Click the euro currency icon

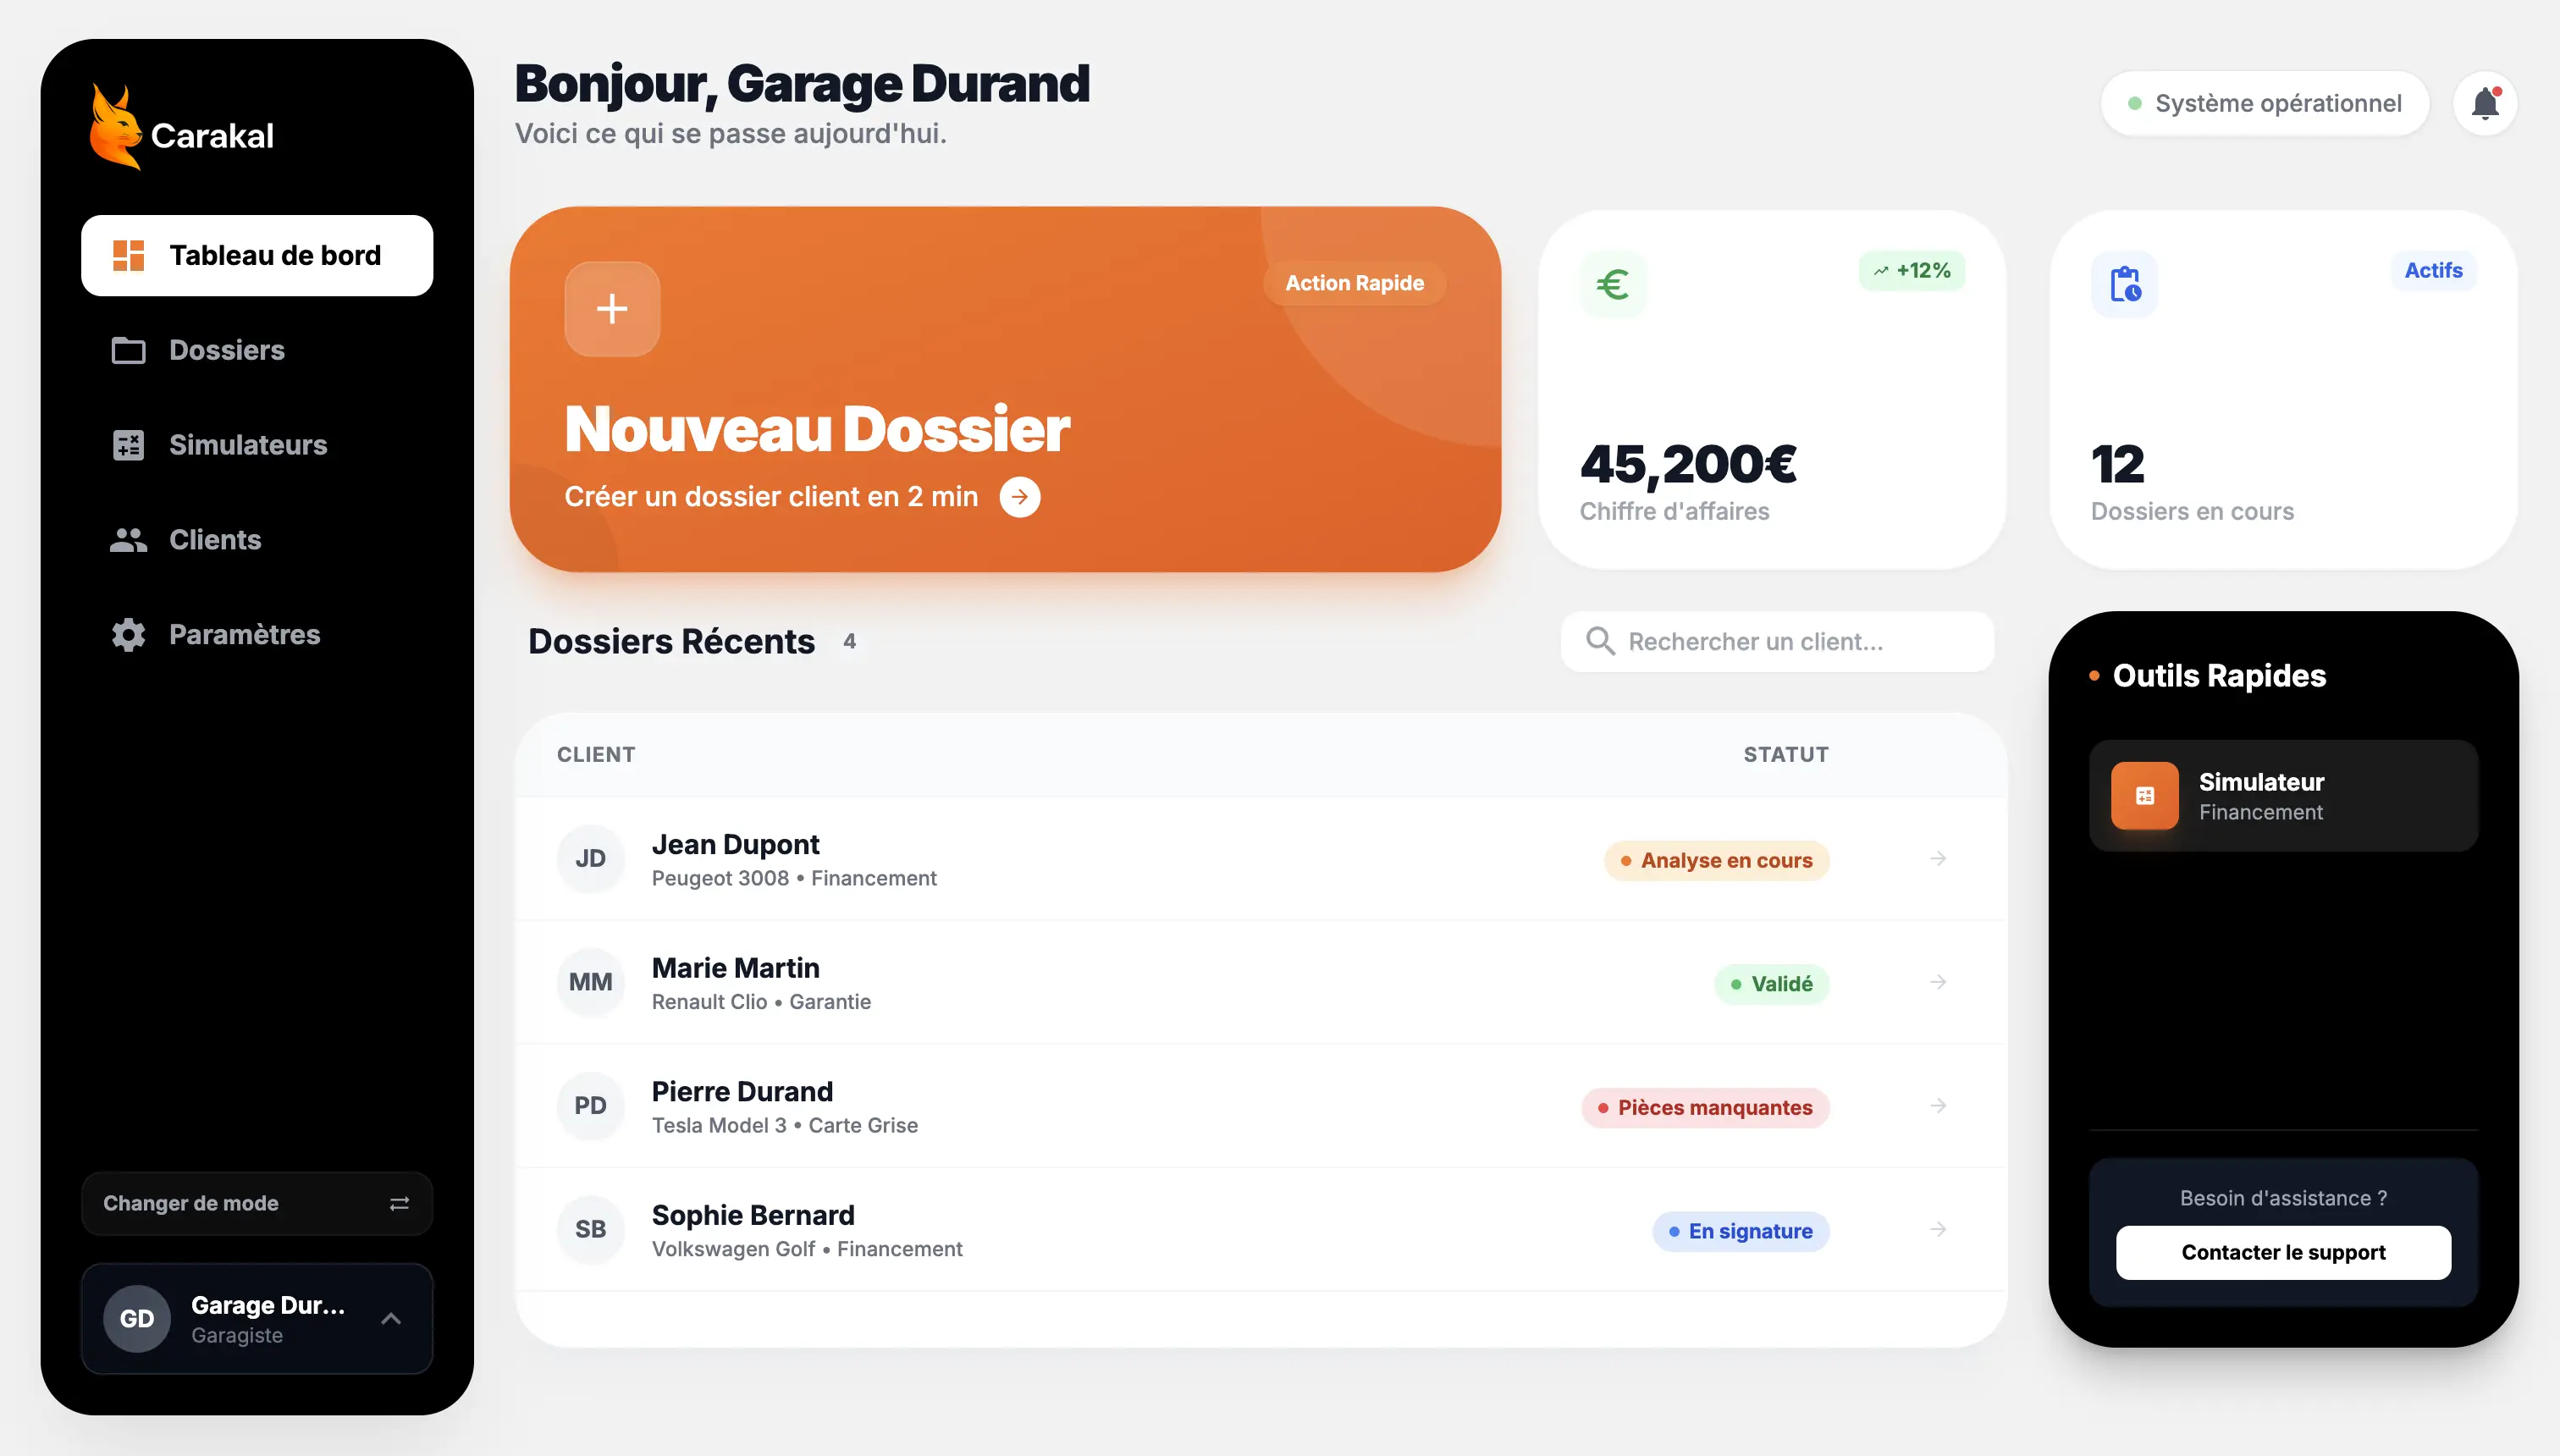1612,284
